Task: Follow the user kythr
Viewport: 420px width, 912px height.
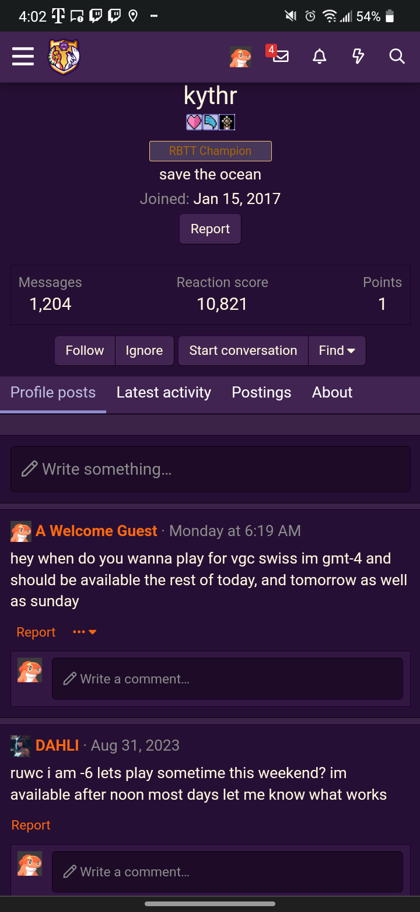Action: point(85,351)
